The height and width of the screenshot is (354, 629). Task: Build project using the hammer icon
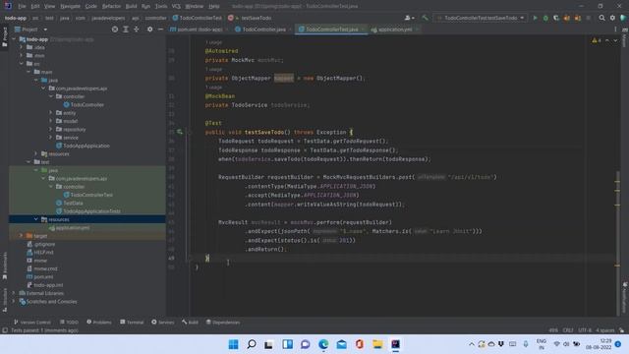pyautogui.click(x=425, y=18)
